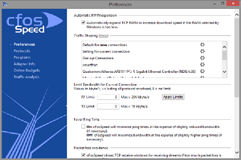Toggle automatic TCP RWIN expansion checkbox
241x160 pixels.
pyautogui.click(x=83, y=23)
